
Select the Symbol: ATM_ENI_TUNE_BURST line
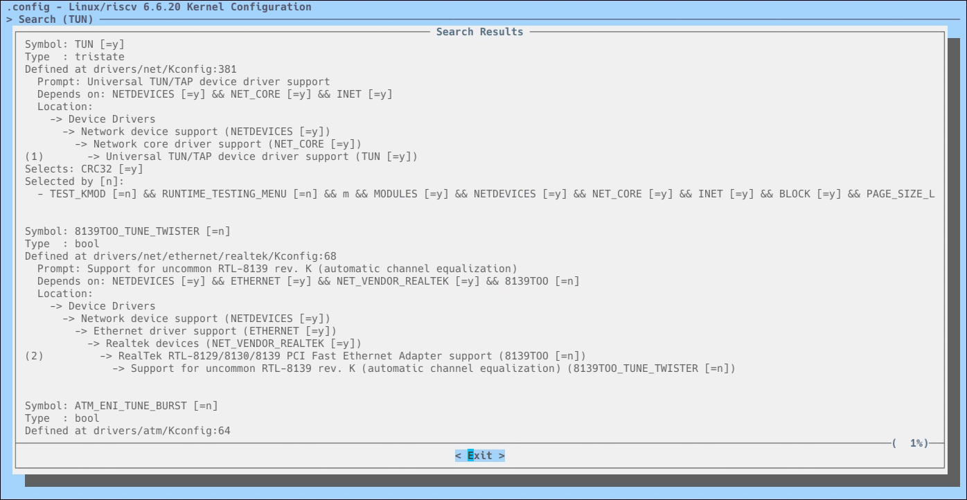pos(121,406)
